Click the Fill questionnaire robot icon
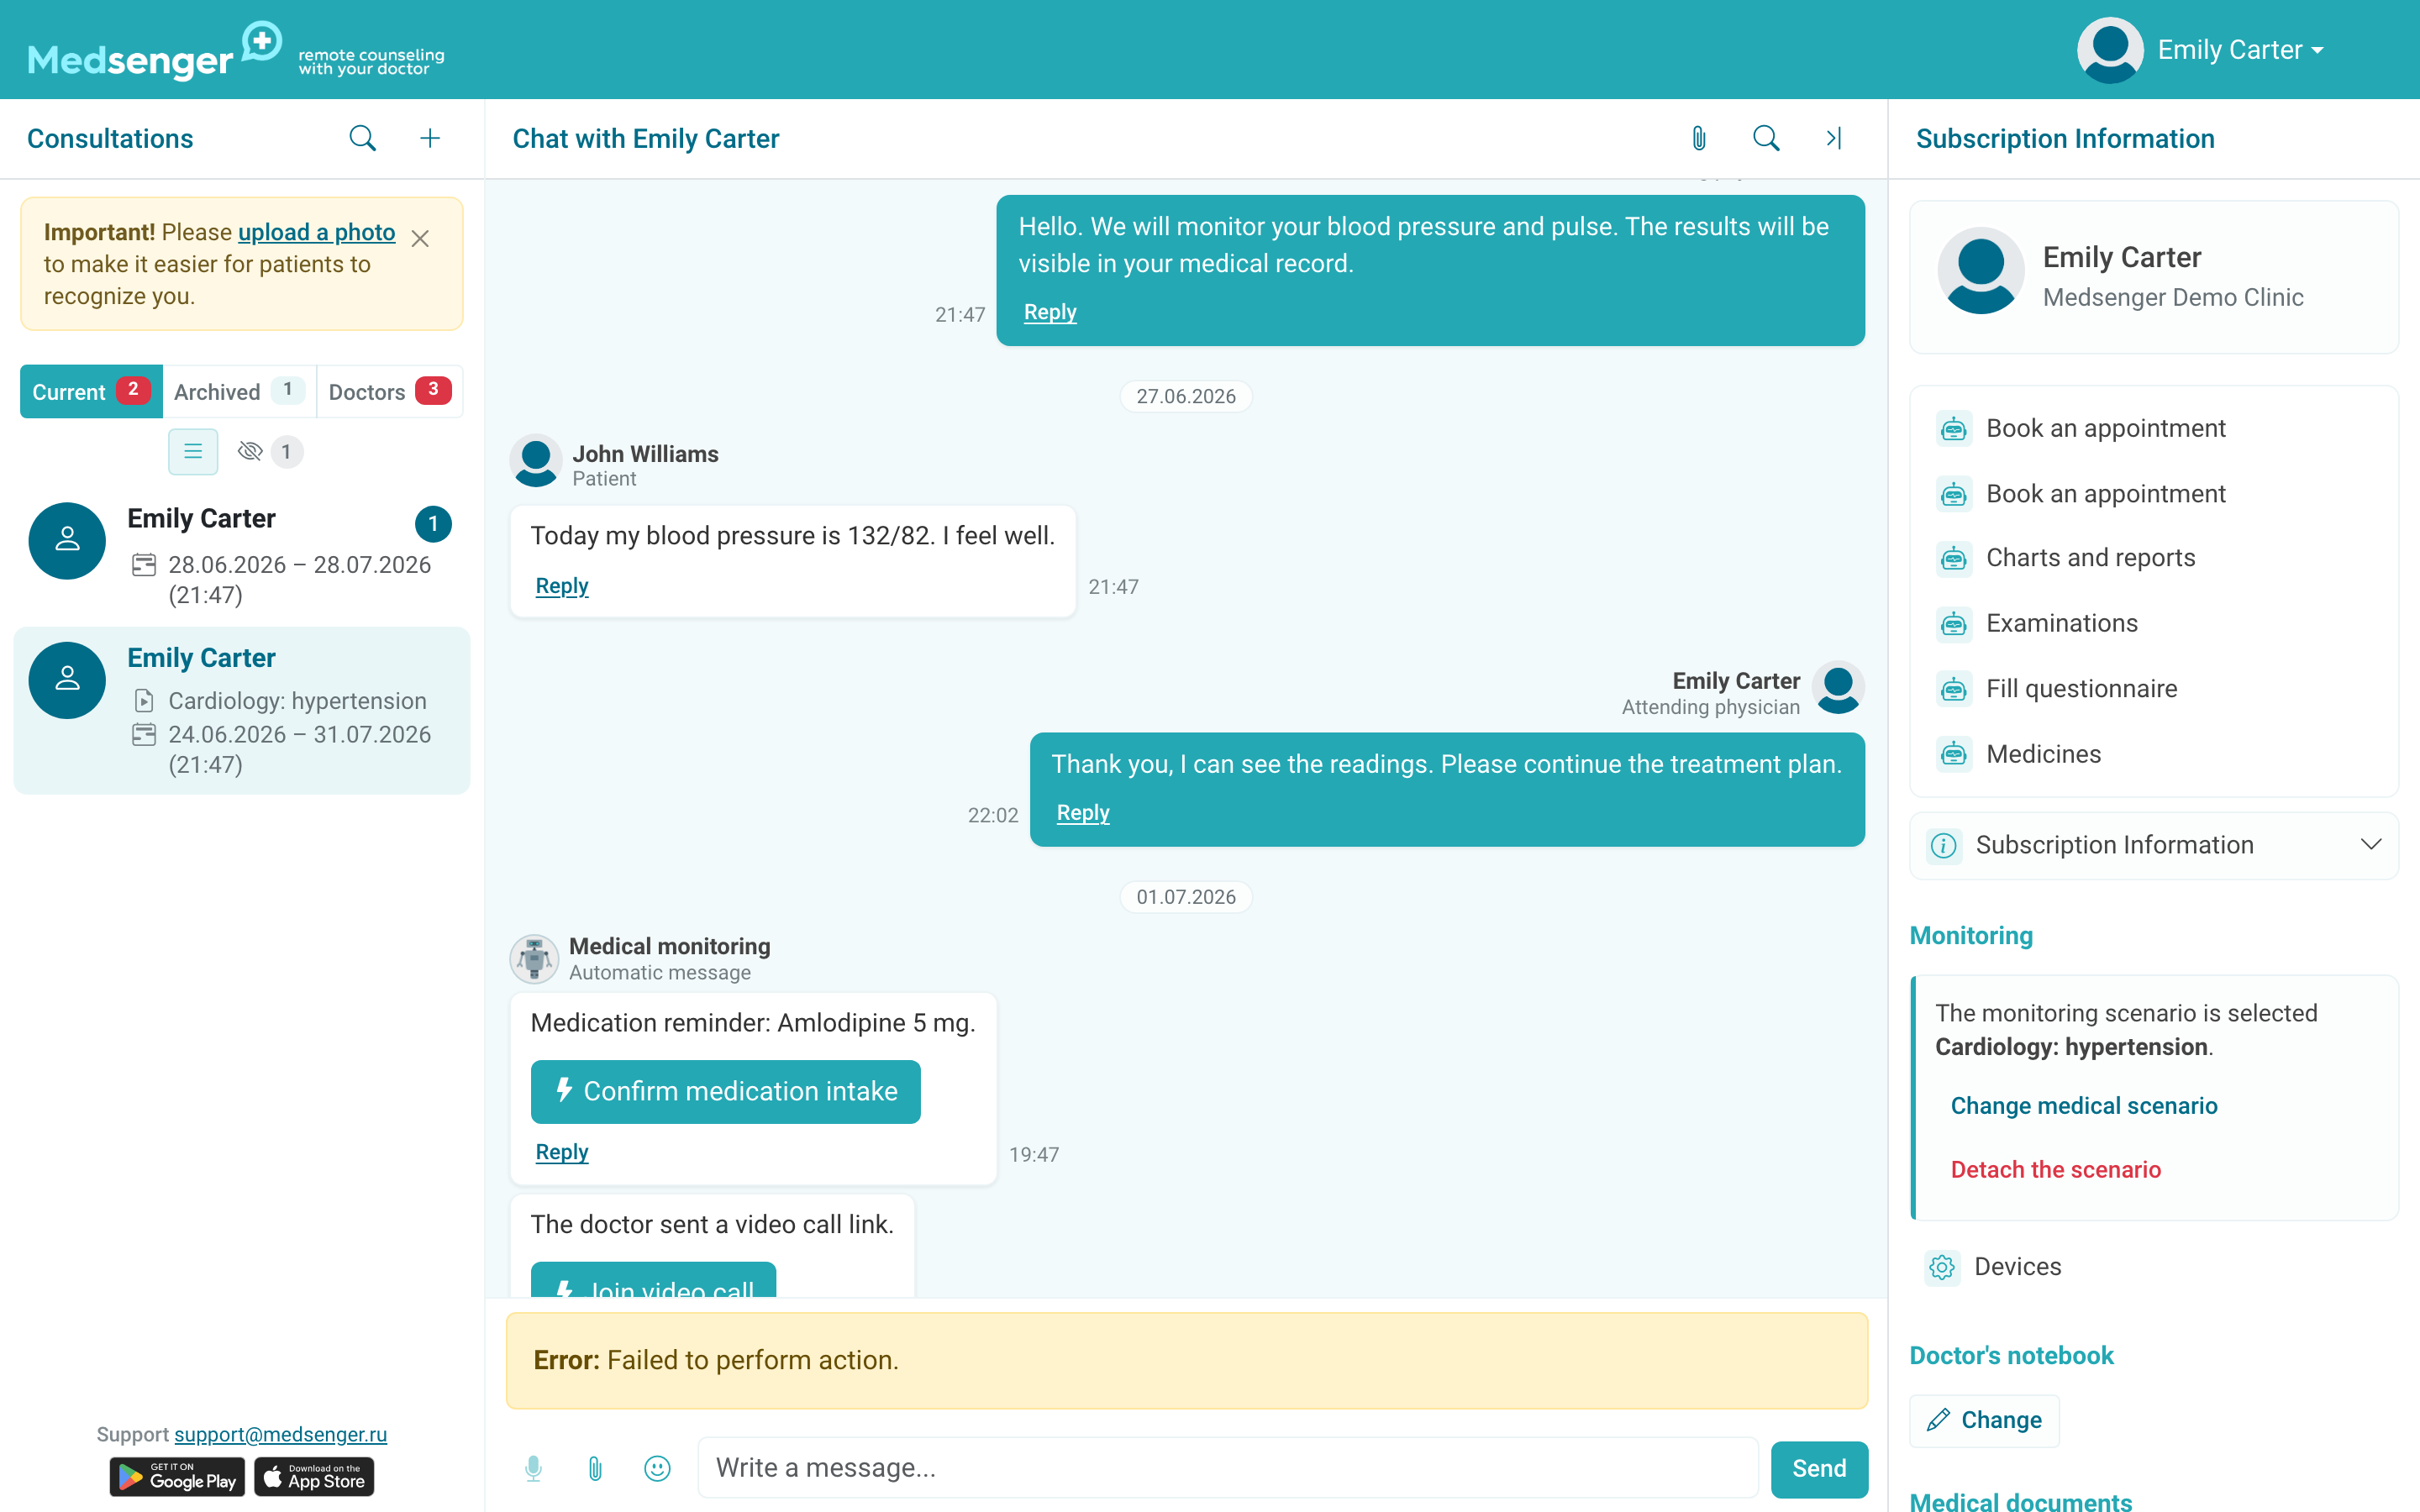Viewport: 2420px width, 1512px height. point(1953,689)
